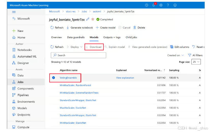The height and width of the screenshot is (132, 211).
Task: Click View explanation link
Action: (125, 78)
